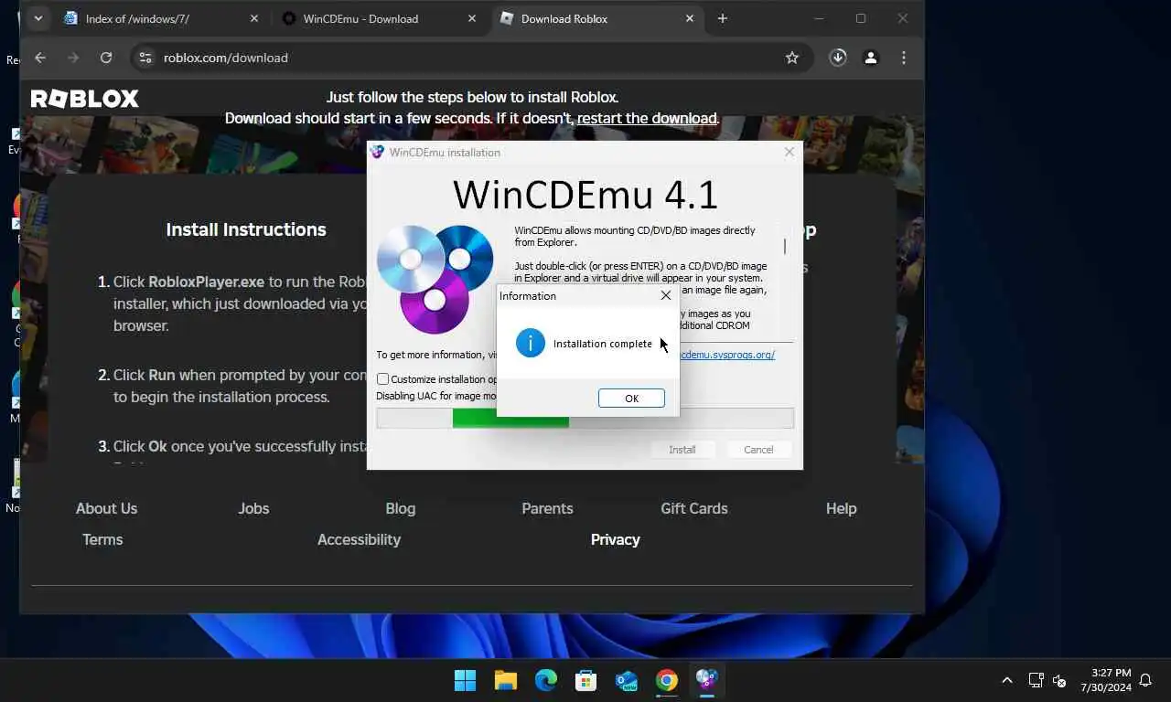Image resolution: width=1171 pixels, height=702 pixels.
Task: Open Chrome three-dot menu
Action: pyautogui.click(x=904, y=58)
